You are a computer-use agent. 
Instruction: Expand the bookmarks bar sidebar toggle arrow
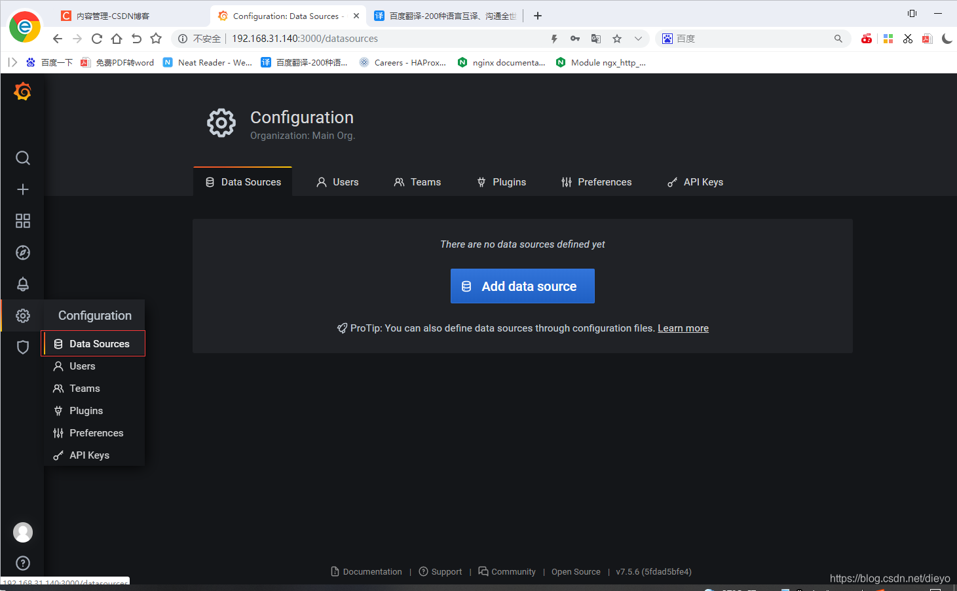coord(12,62)
